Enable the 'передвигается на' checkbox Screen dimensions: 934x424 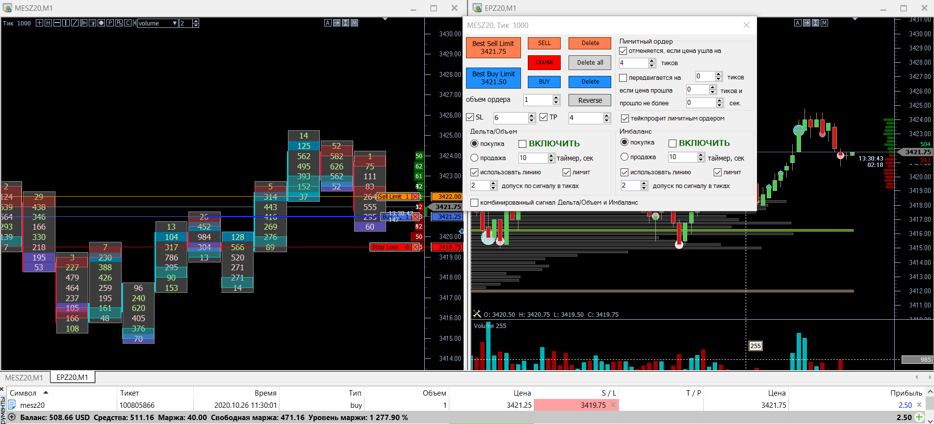point(623,77)
